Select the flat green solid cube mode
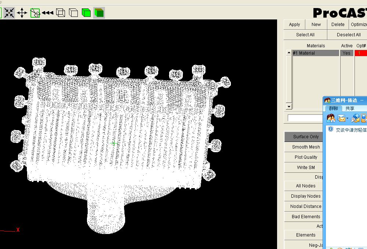Viewport: 367px width, 249px height. (x=86, y=12)
